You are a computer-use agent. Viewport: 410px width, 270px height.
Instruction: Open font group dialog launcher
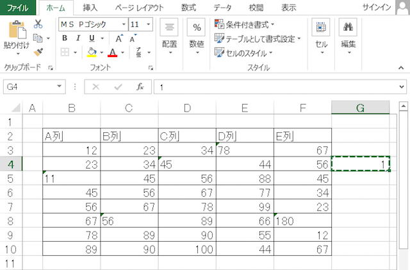pos(151,68)
